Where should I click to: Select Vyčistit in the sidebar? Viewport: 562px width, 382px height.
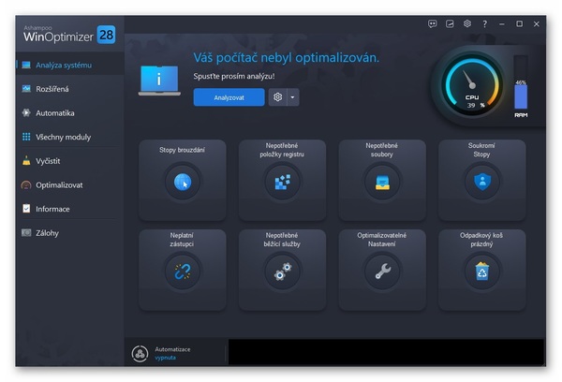click(x=48, y=161)
